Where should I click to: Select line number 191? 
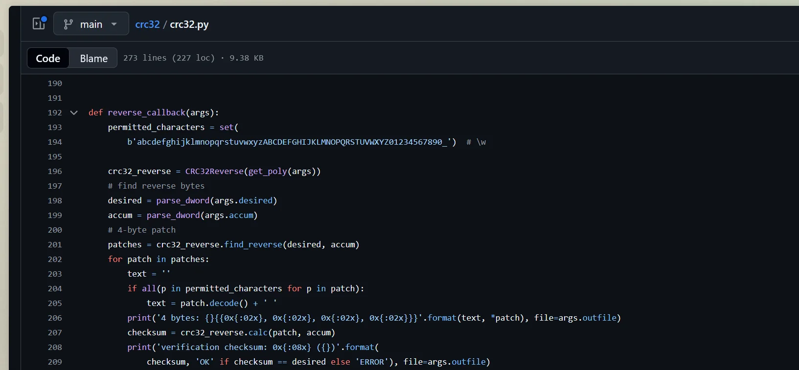tap(55, 98)
